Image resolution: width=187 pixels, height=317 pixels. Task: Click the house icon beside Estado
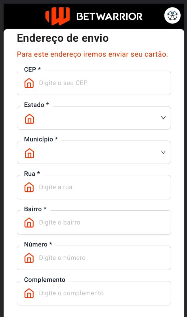point(29,118)
